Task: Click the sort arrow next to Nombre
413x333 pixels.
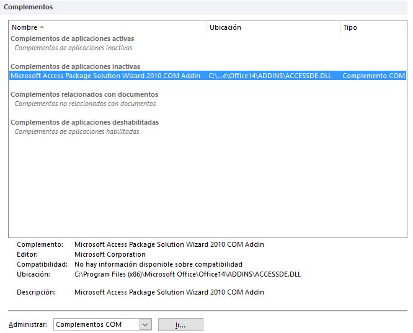Action: click(42, 27)
